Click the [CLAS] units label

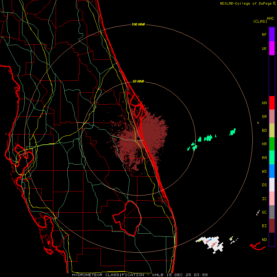click(260, 22)
